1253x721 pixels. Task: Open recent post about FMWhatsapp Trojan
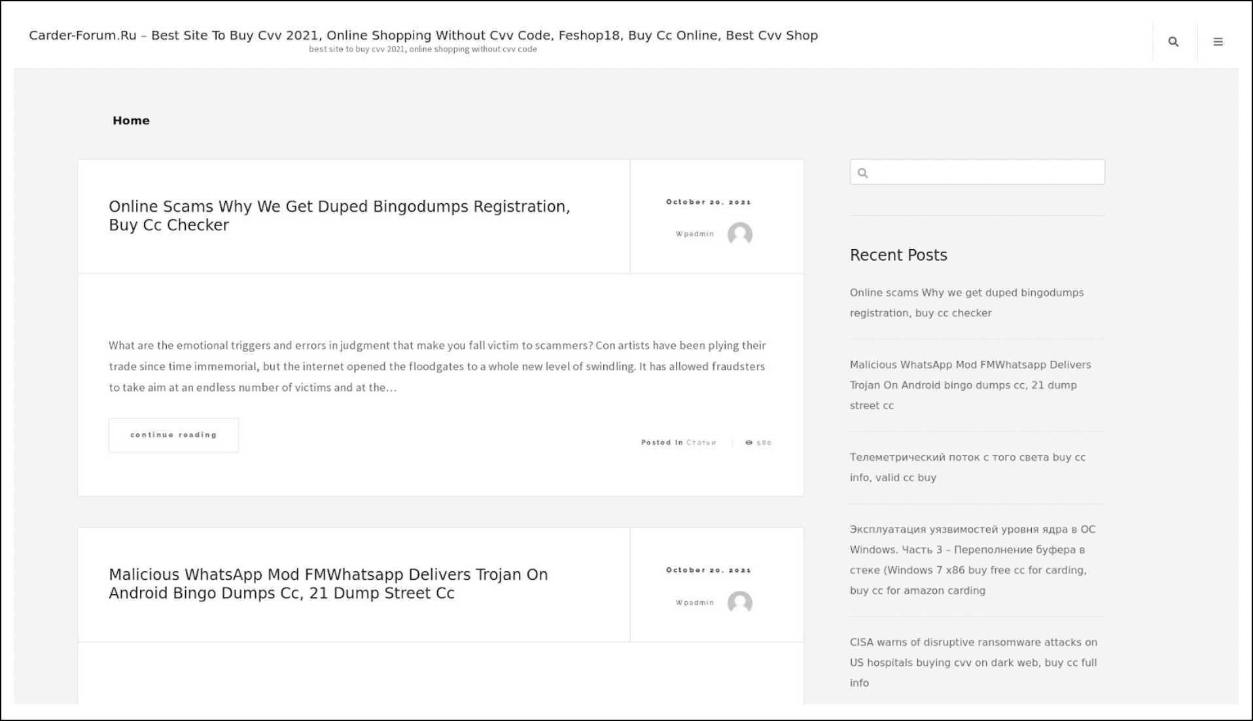pos(970,385)
